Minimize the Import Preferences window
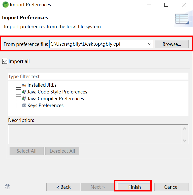Viewport: 193px width, 195px height. 149,5
